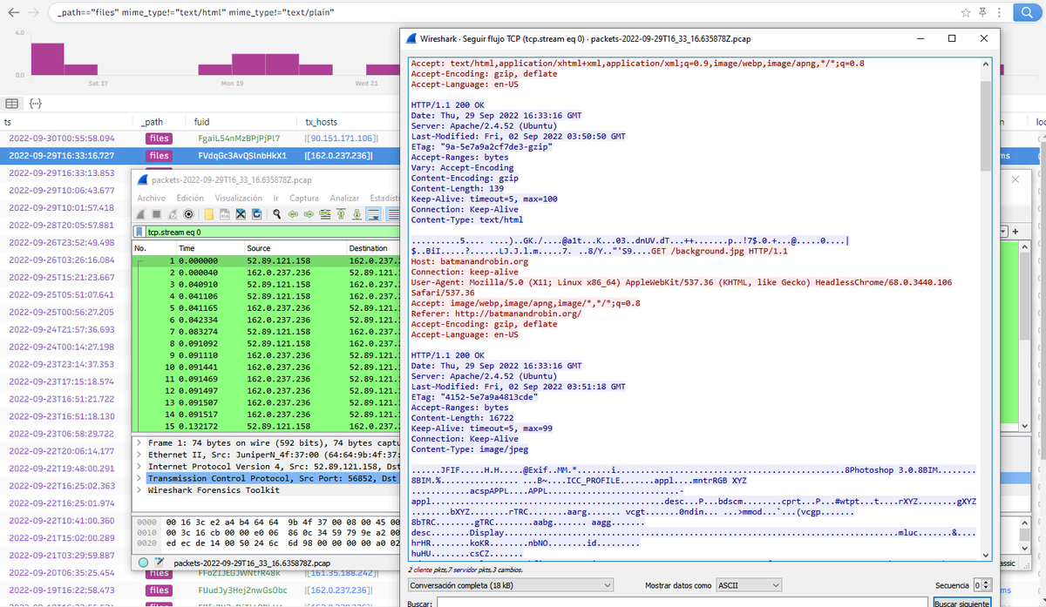Open the Captura menu

tap(304, 198)
